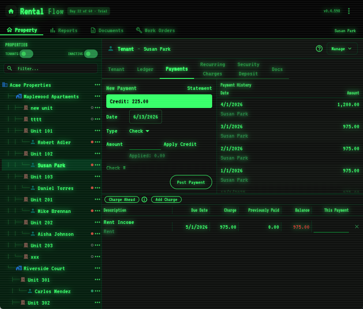Open the Security Deposit tab
Viewport: 363px width, 309px height.
click(x=248, y=69)
